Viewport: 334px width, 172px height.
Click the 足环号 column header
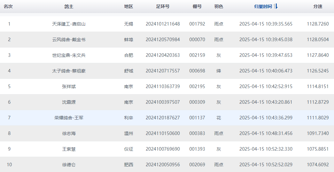pyautogui.click(x=163, y=6)
